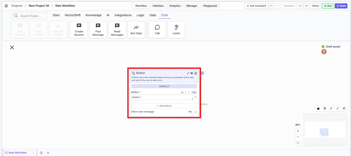
Task: Switch to the Interface tab
Action: pyautogui.click(x=158, y=6)
